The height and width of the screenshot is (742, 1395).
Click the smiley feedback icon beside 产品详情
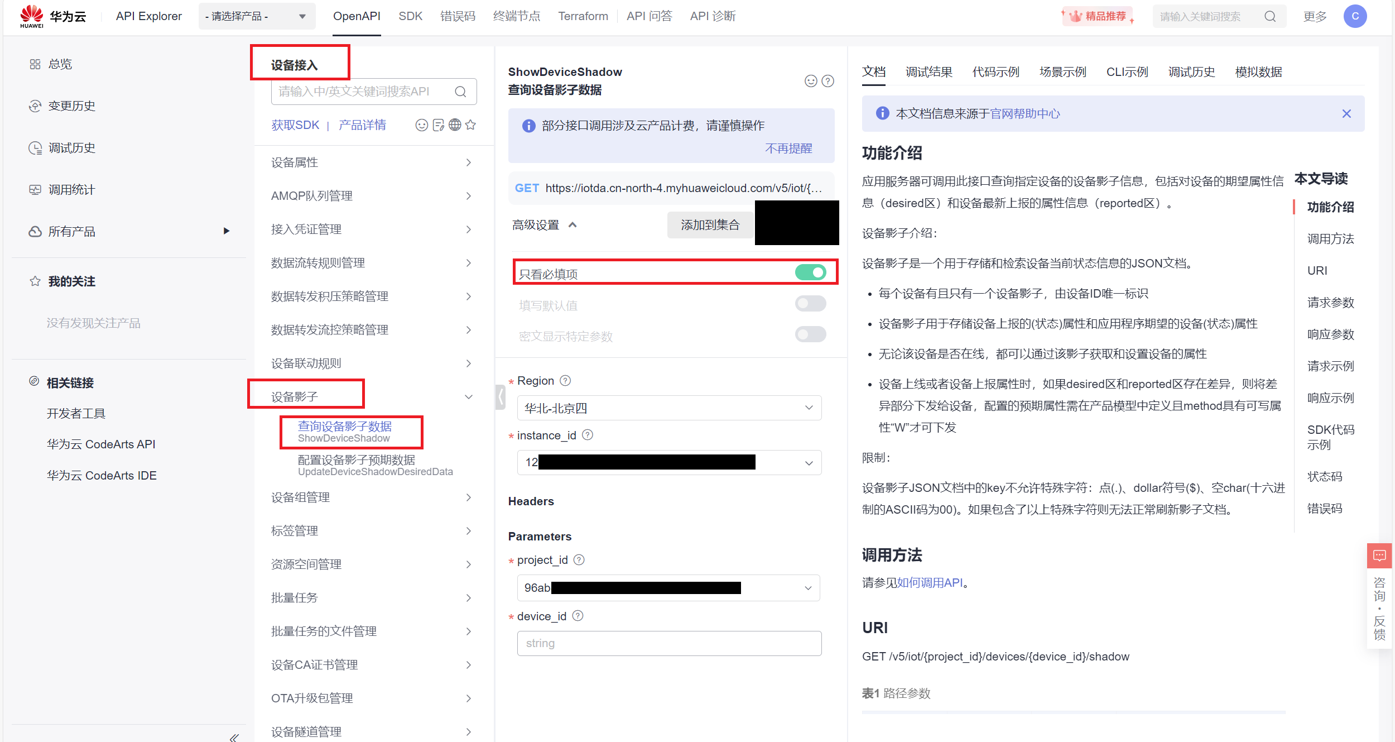pos(422,125)
